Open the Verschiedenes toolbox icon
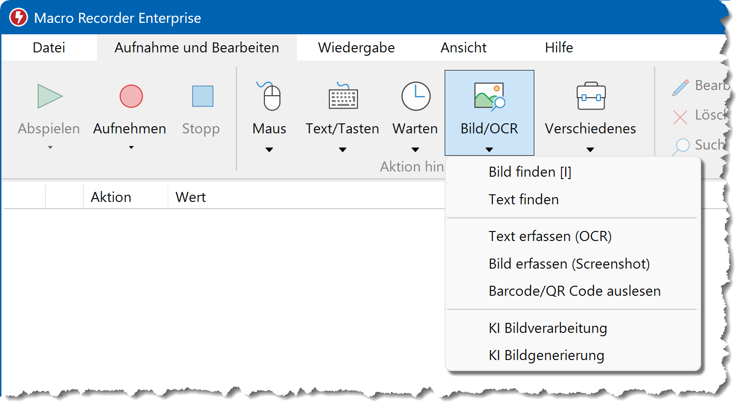The width and height of the screenshot is (744, 411). pos(591,96)
